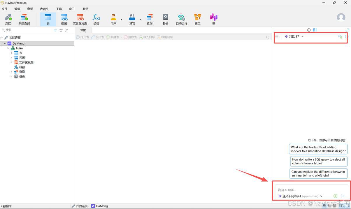Open the 工具 menu

pyautogui.click(x=59, y=9)
